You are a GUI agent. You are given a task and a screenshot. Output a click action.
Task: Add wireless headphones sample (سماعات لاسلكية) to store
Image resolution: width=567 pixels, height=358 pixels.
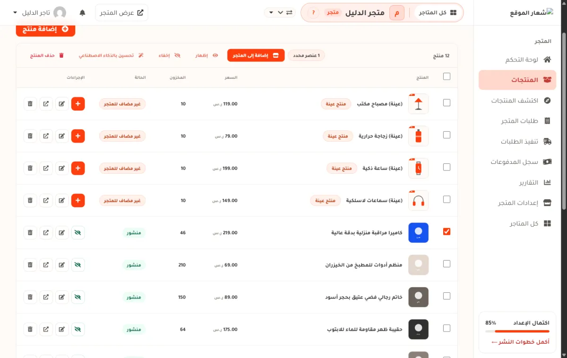[x=78, y=200]
